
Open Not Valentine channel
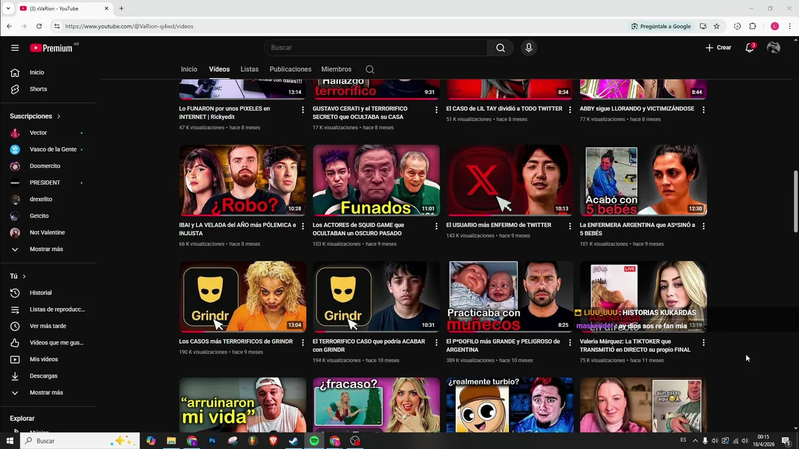tap(47, 233)
